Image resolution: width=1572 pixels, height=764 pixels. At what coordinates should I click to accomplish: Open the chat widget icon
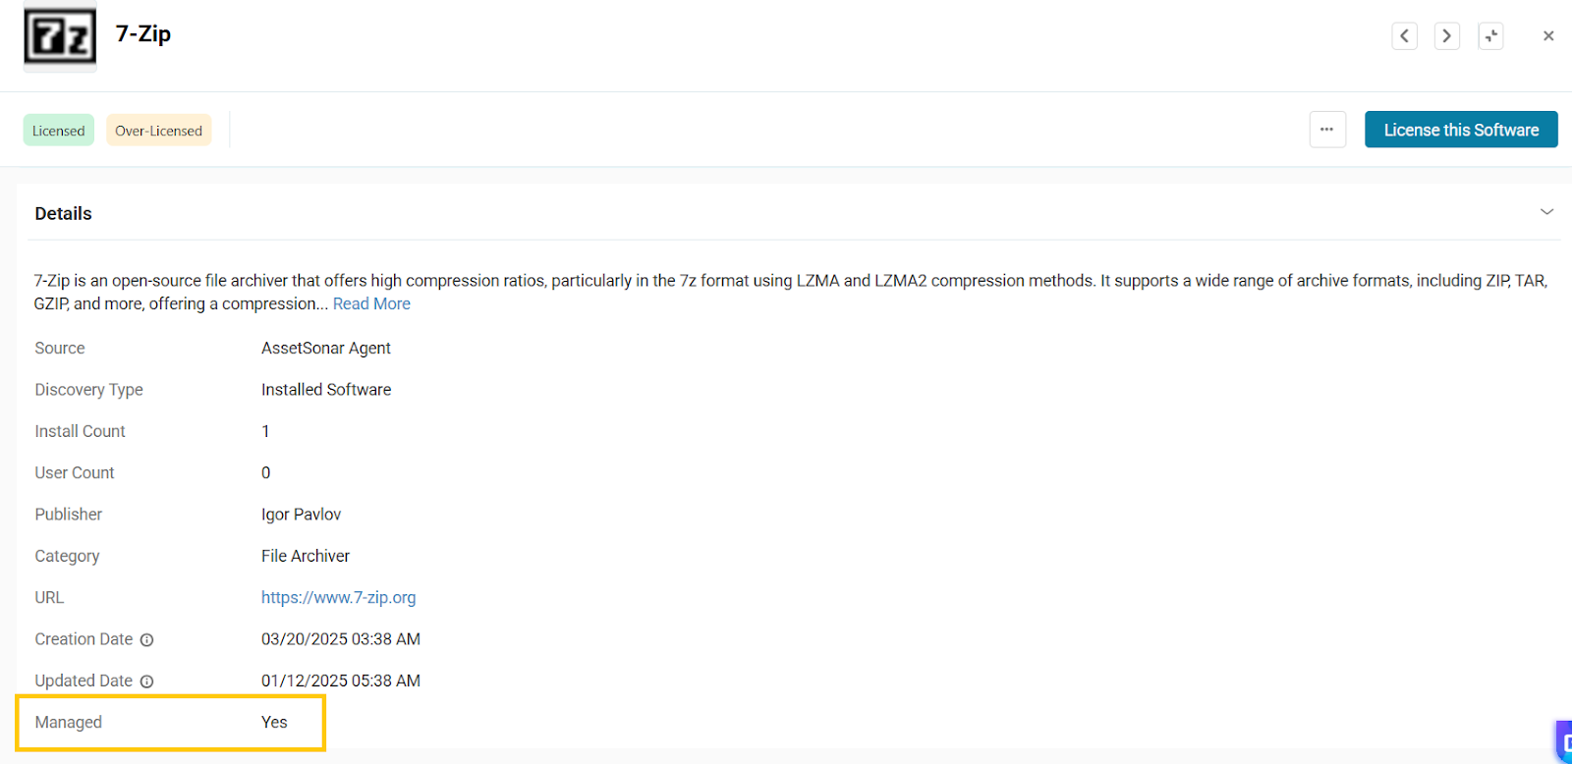[x=1564, y=742]
